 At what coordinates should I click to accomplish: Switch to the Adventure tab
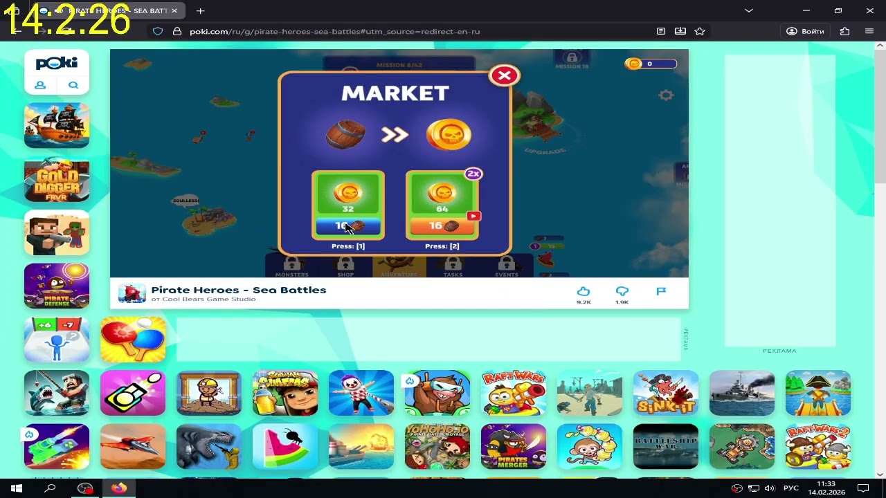pos(399,266)
